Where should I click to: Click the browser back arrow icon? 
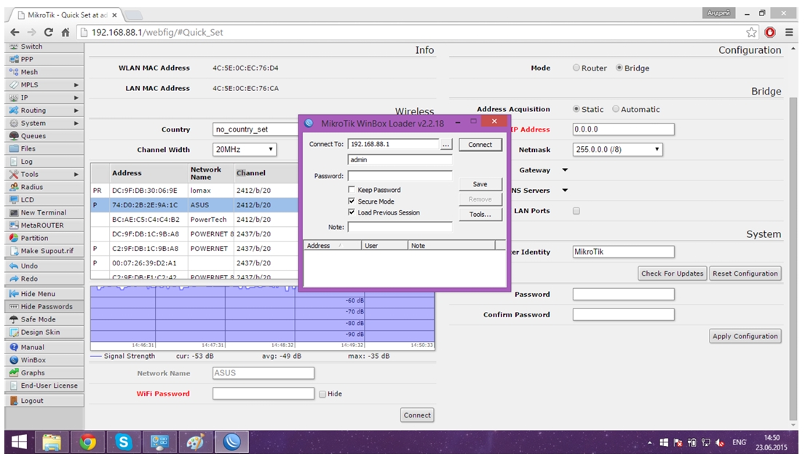pyautogui.click(x=15, y=32)
